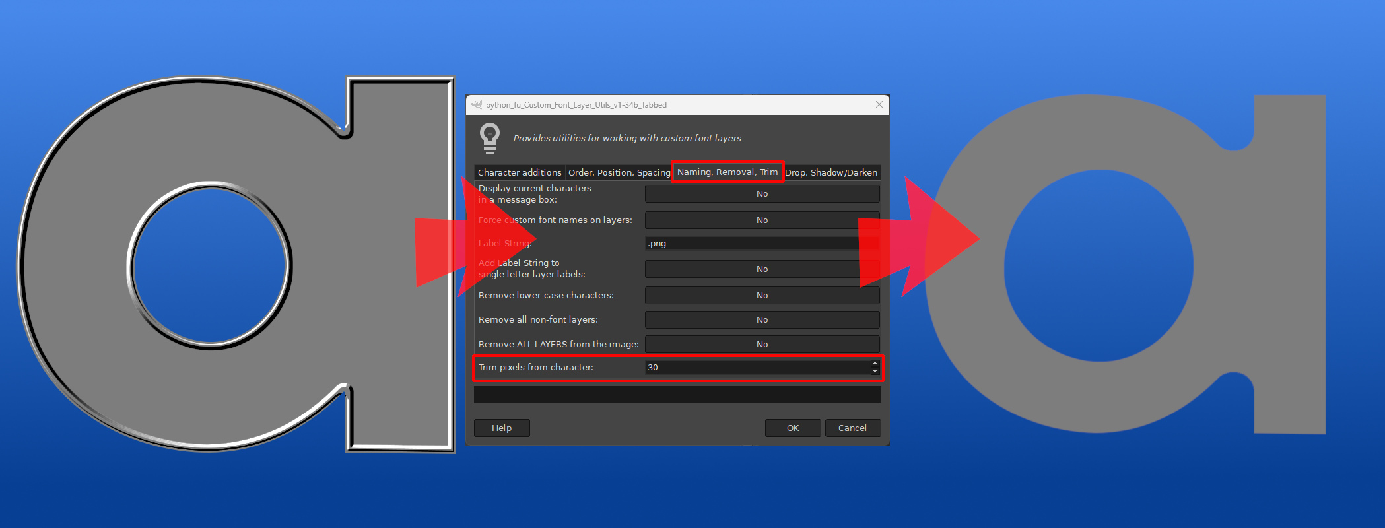The width and height of the screenshot is (1385, 528).
Task: Close the python_fu Custom Font Layer Utils dialog
Action: point(879,104)
